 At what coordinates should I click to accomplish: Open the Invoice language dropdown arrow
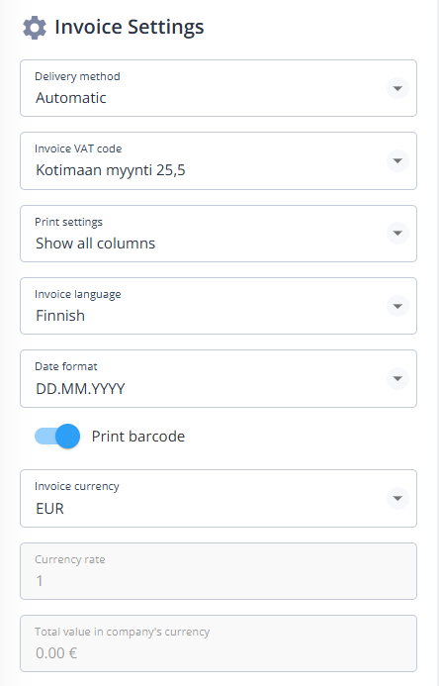(x=397, y=306)
